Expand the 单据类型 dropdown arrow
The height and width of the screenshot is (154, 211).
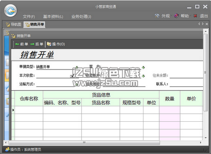77,67
